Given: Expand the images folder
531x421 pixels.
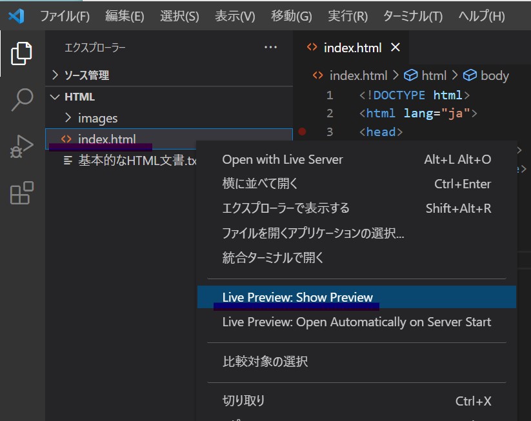Looking at the screenshot, I should (x=97, y=118).
